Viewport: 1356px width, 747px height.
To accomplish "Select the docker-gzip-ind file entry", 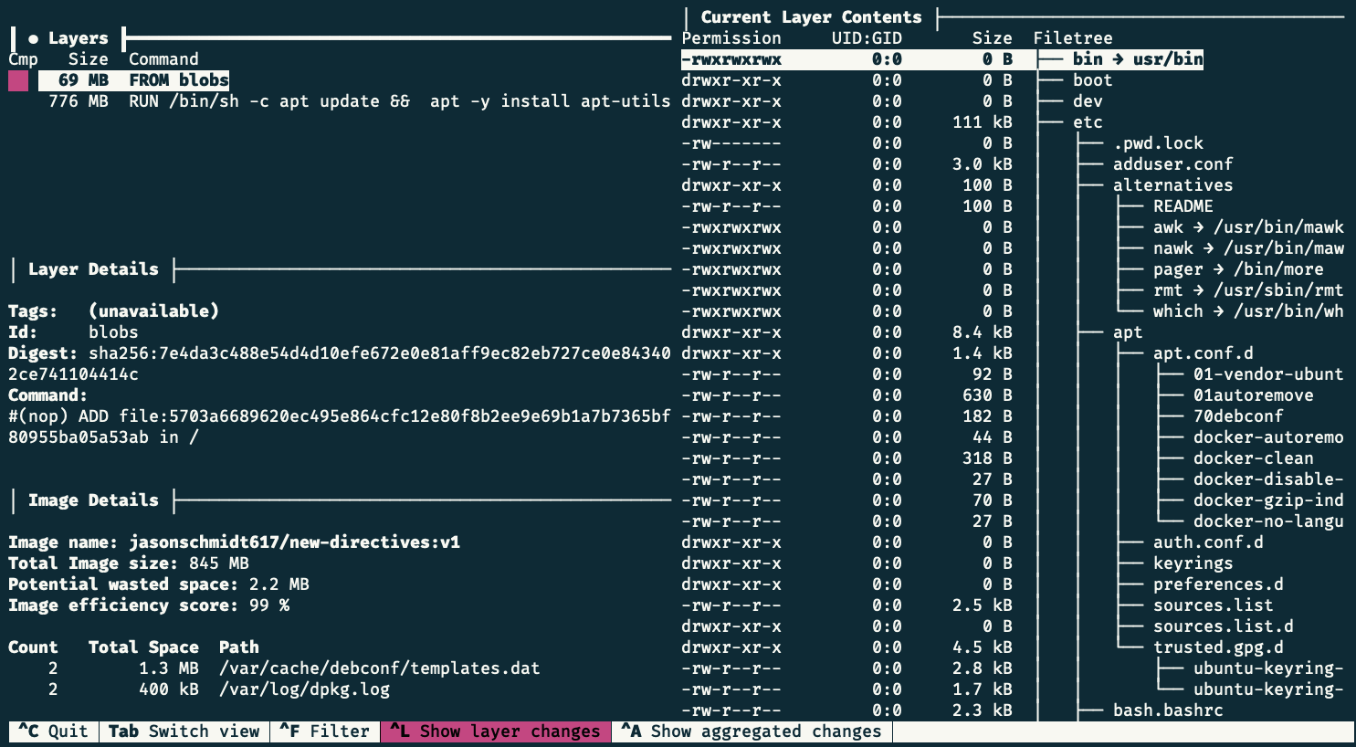I will (1268, 500).
